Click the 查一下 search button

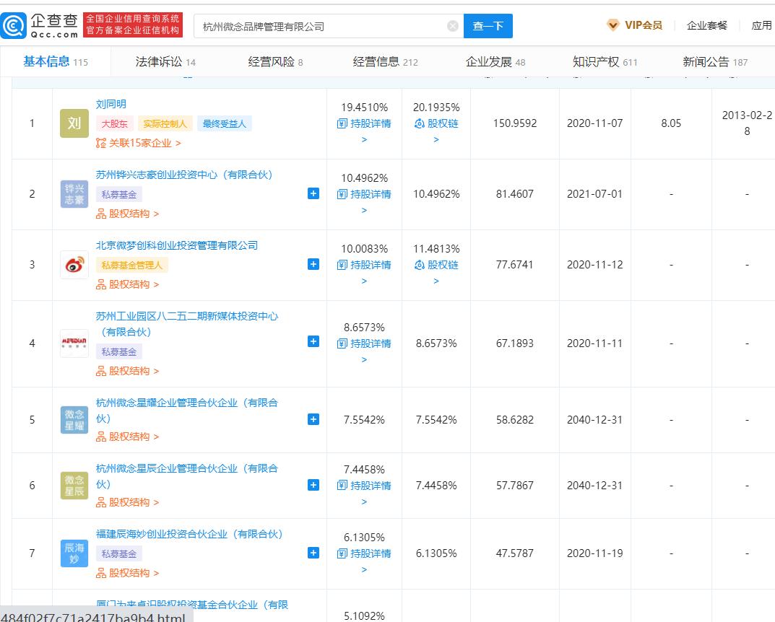pyautogui.click(x=488, y=26)
